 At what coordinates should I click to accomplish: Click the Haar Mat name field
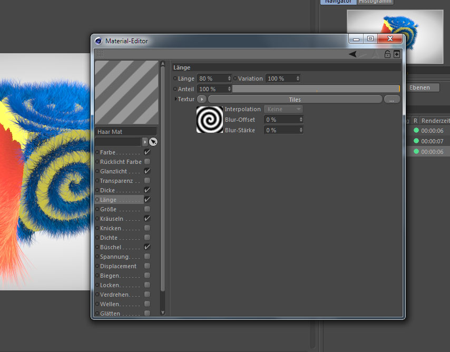126,132
